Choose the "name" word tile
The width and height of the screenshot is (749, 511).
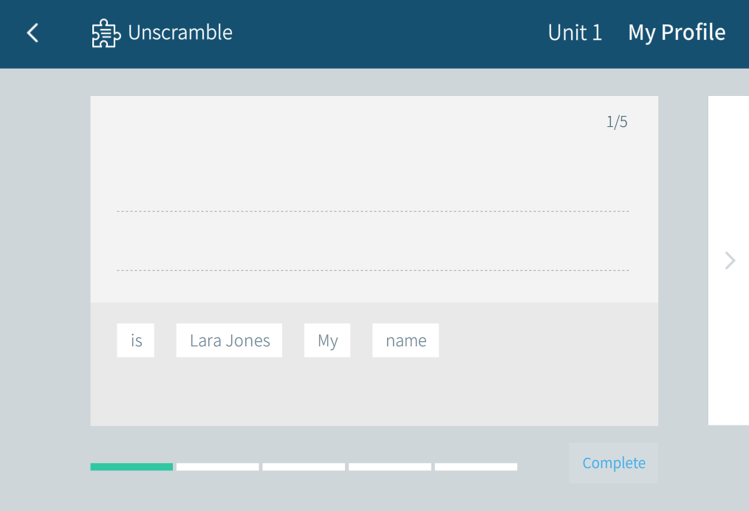point(406,340)
